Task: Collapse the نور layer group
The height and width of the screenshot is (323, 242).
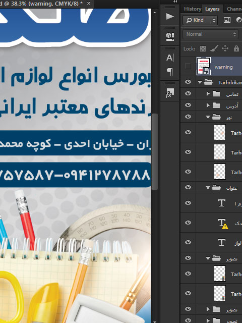Action: coord(208,117)
